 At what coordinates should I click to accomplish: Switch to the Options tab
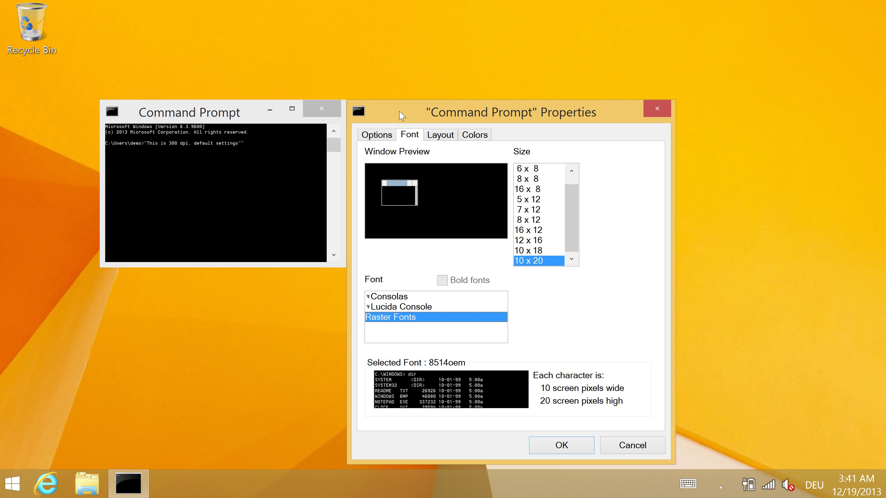377,135
